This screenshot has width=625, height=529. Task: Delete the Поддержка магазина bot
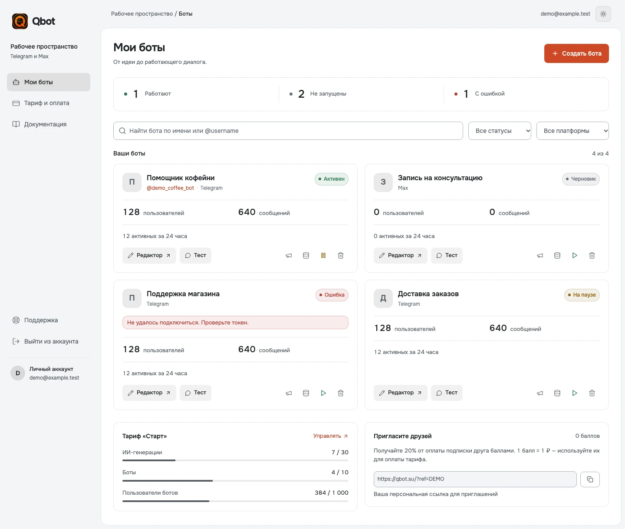coord(341,393)
